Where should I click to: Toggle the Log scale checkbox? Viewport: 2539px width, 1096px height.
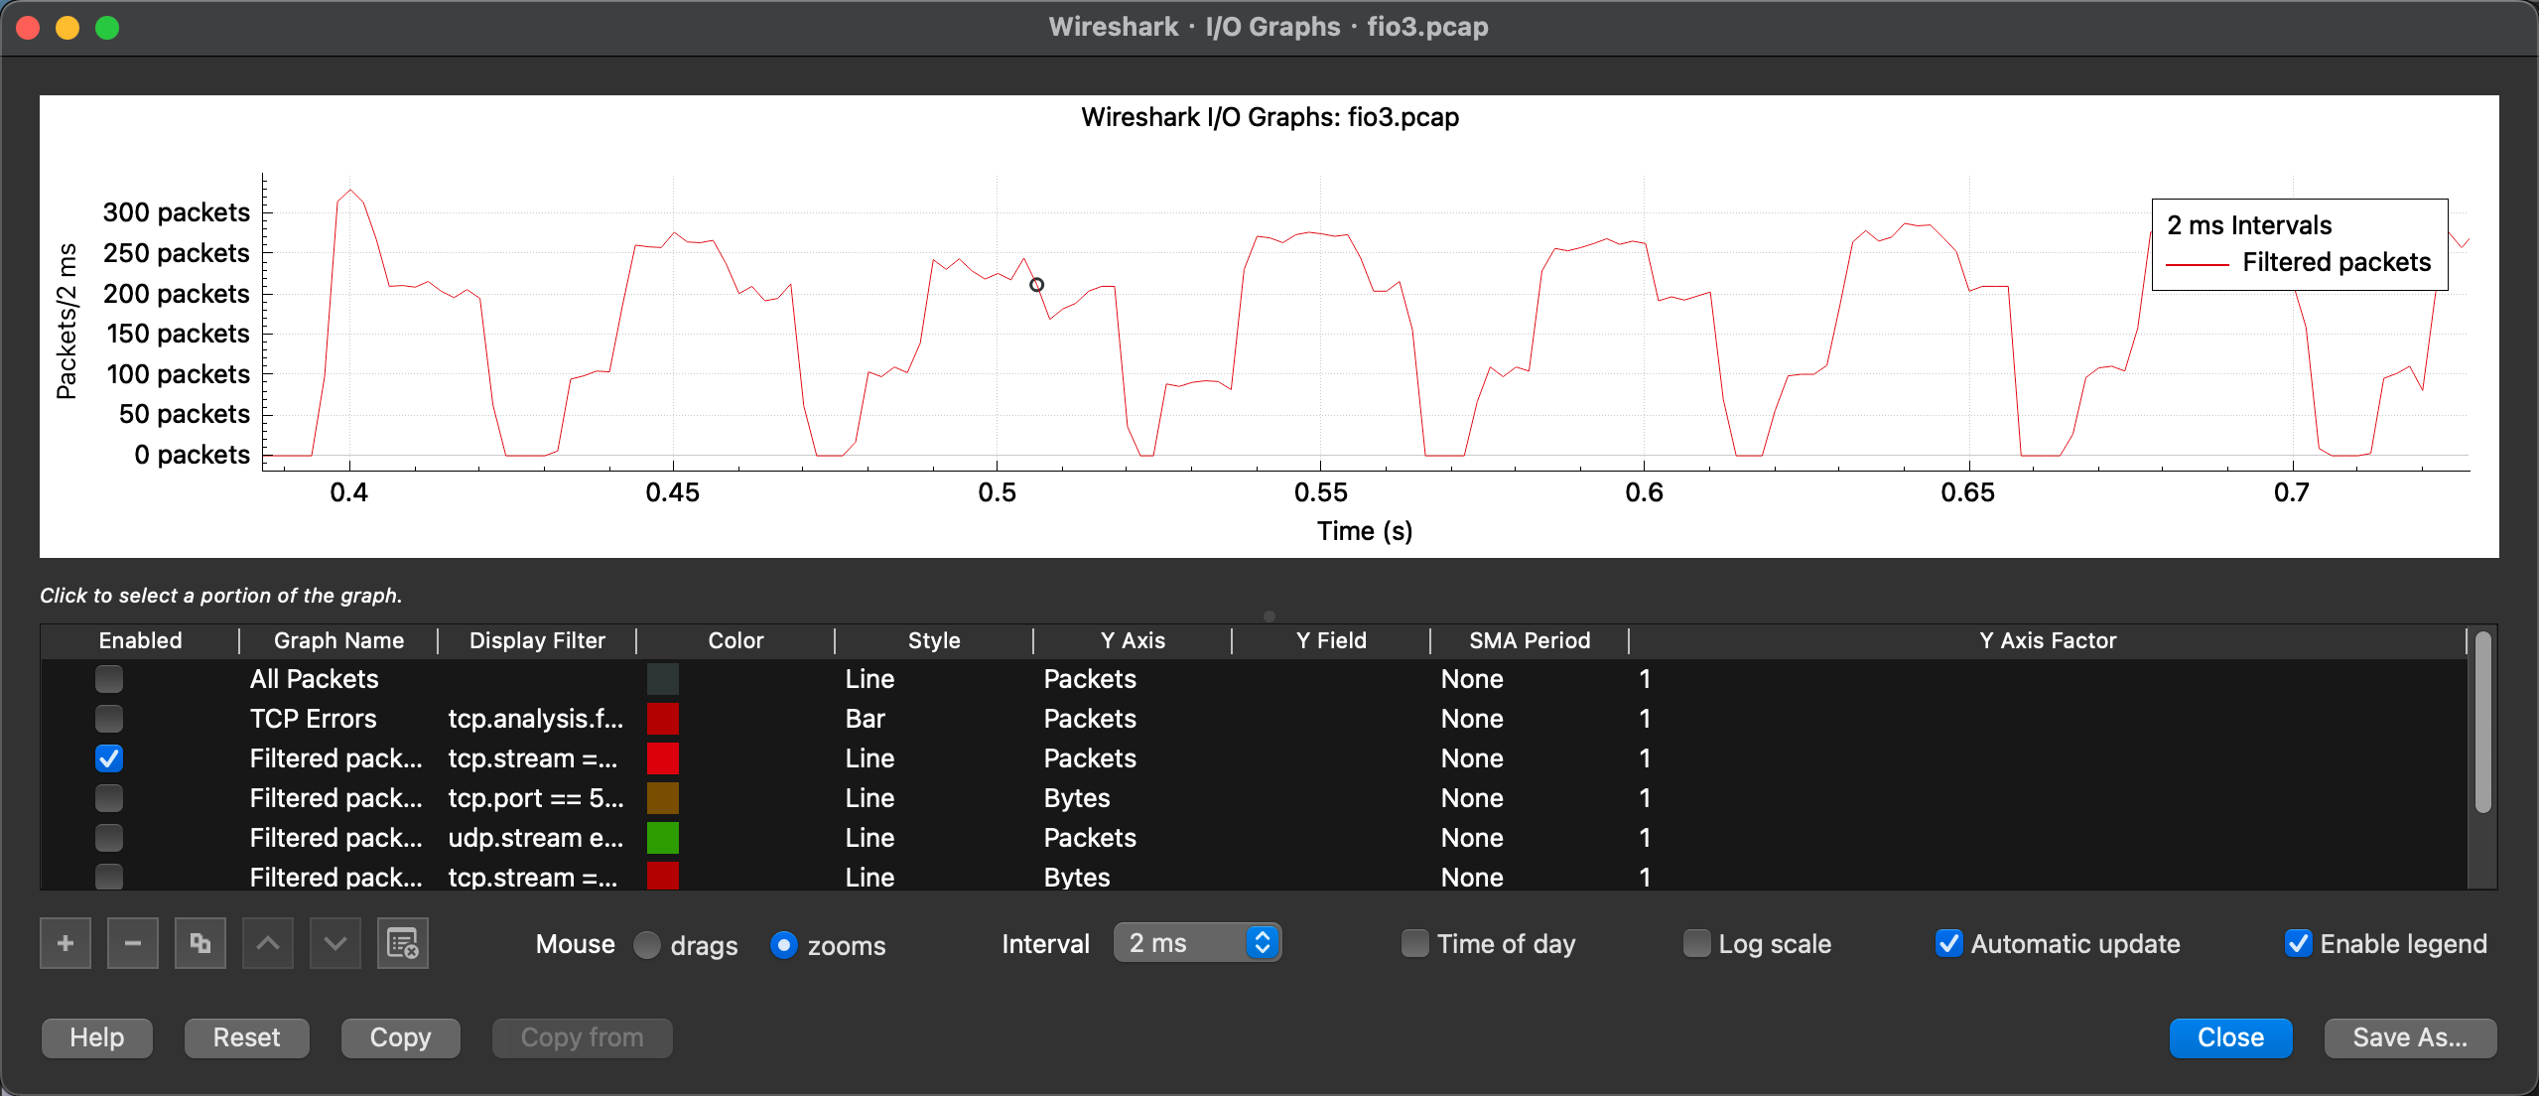[1697, 943]
